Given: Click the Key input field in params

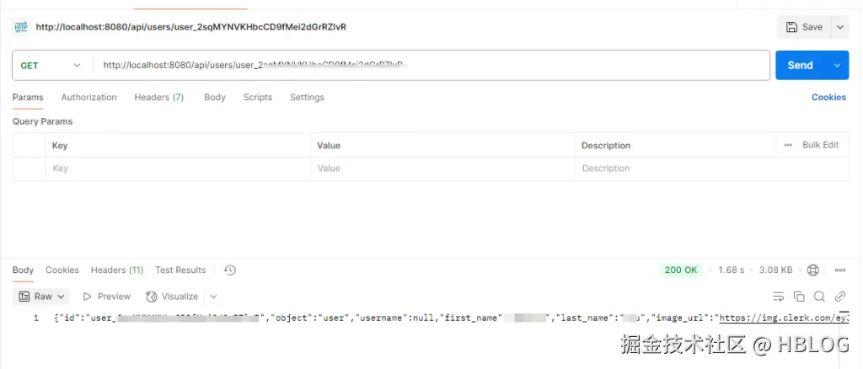Looking at the screenshot, I should 177,168.
